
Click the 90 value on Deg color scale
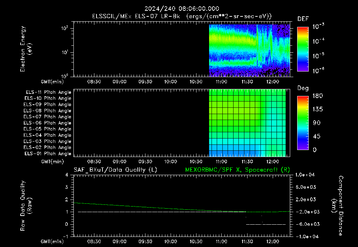coord(317,123)
